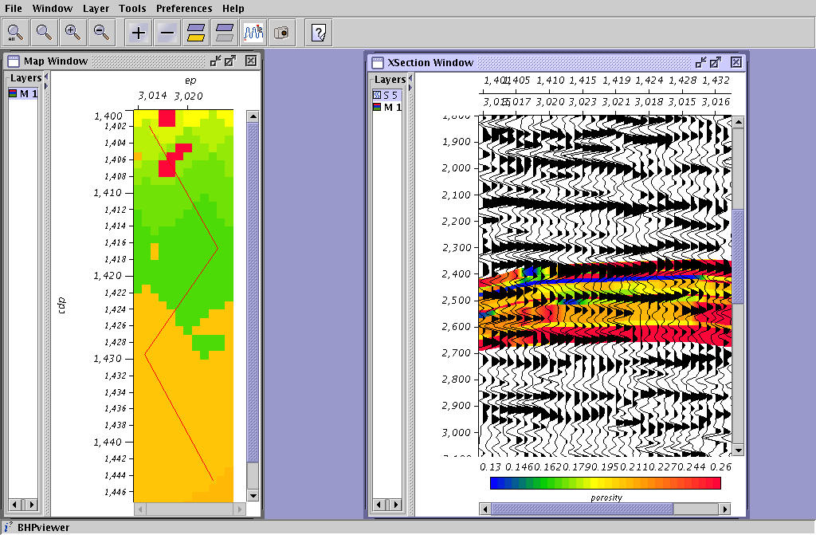Select layer M 1 in Map Window

pos(23,94)
